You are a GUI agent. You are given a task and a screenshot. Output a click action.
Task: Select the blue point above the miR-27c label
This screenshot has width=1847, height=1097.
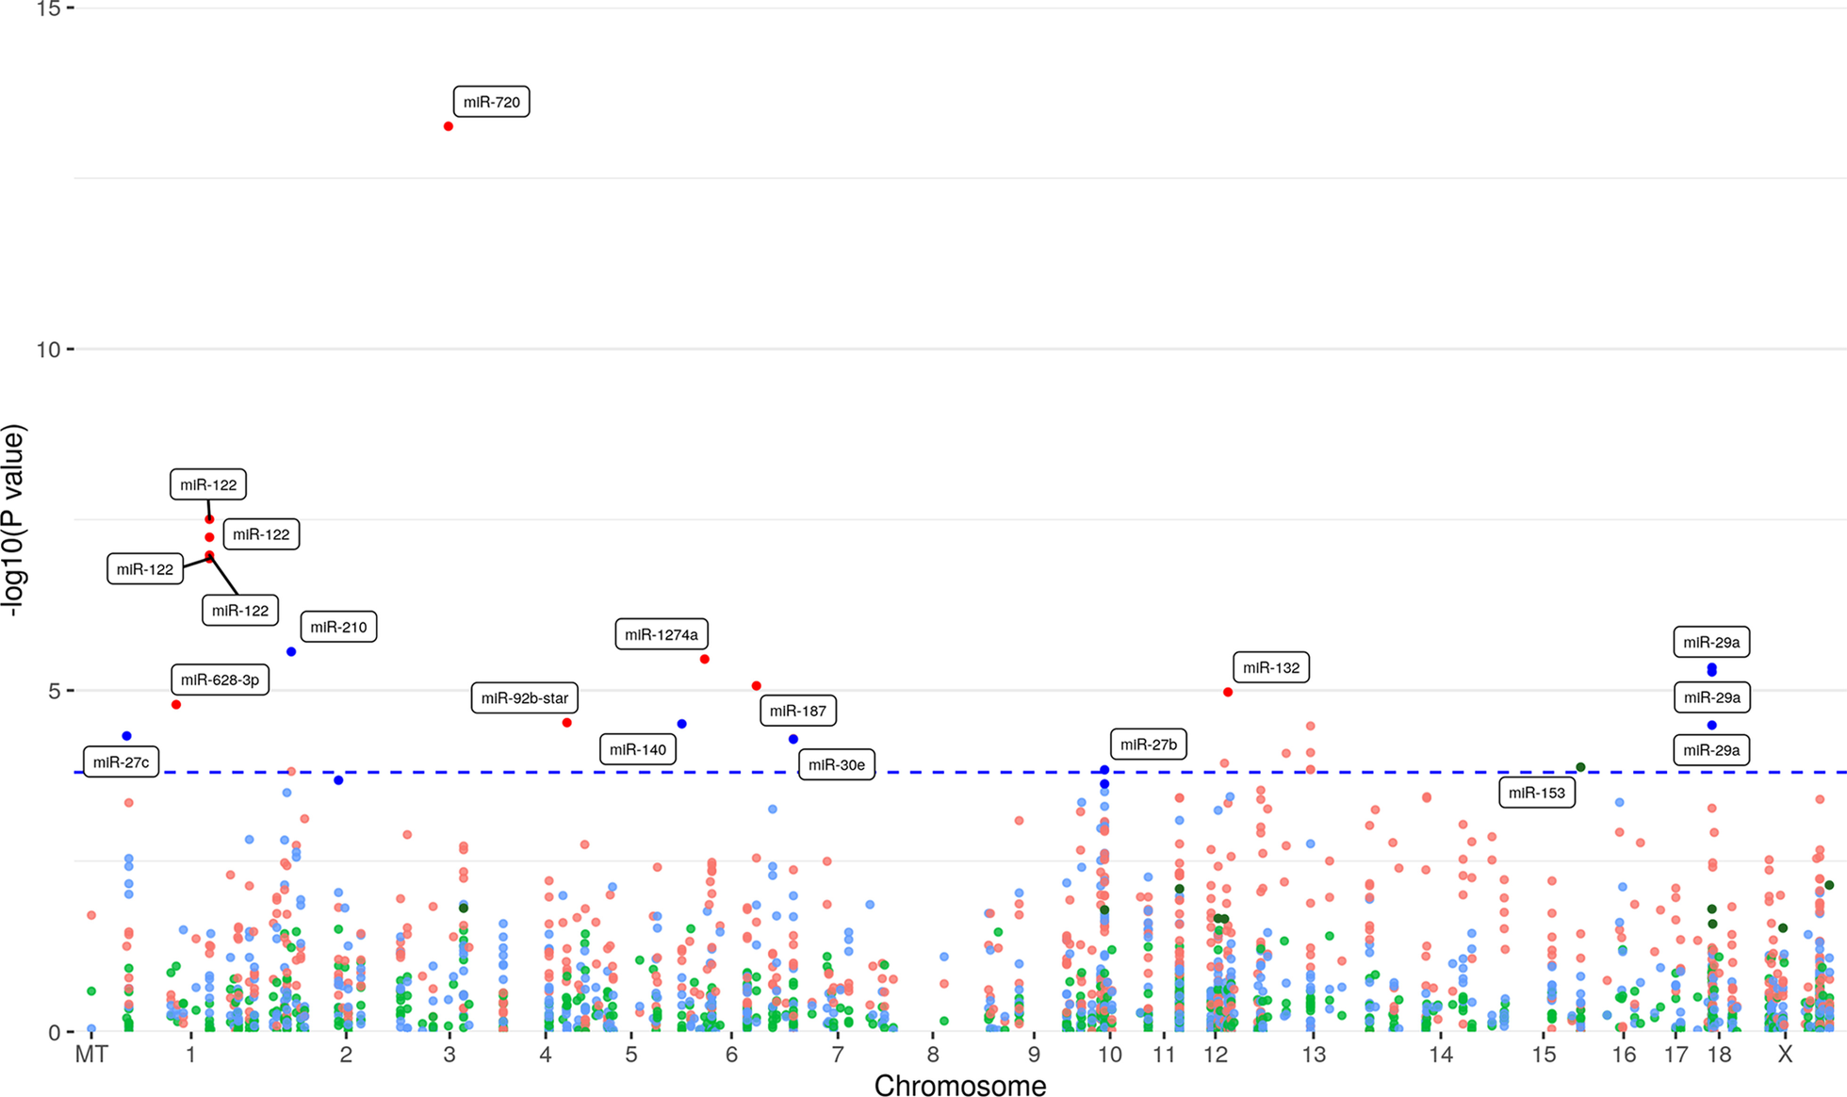pos(127,736)
